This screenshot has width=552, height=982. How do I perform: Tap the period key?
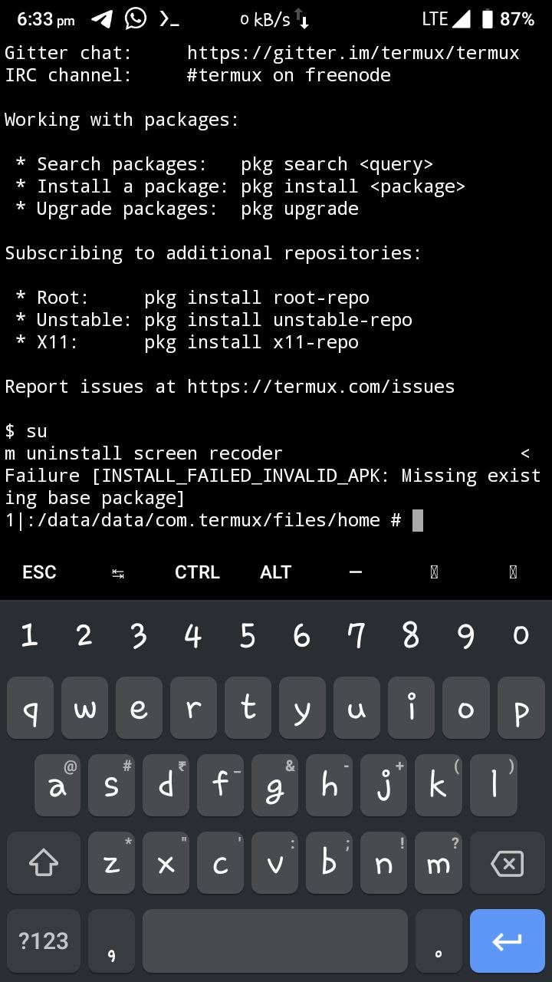(439, 941)
